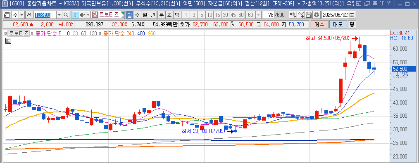The width and height of the screenshot is (419, 163).
Task: Click the volume value 890,397
Action: pyautogui.click(x=95, y=25)
